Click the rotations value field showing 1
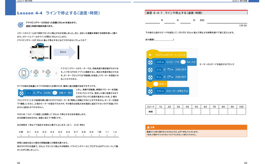 coord(55,93)
